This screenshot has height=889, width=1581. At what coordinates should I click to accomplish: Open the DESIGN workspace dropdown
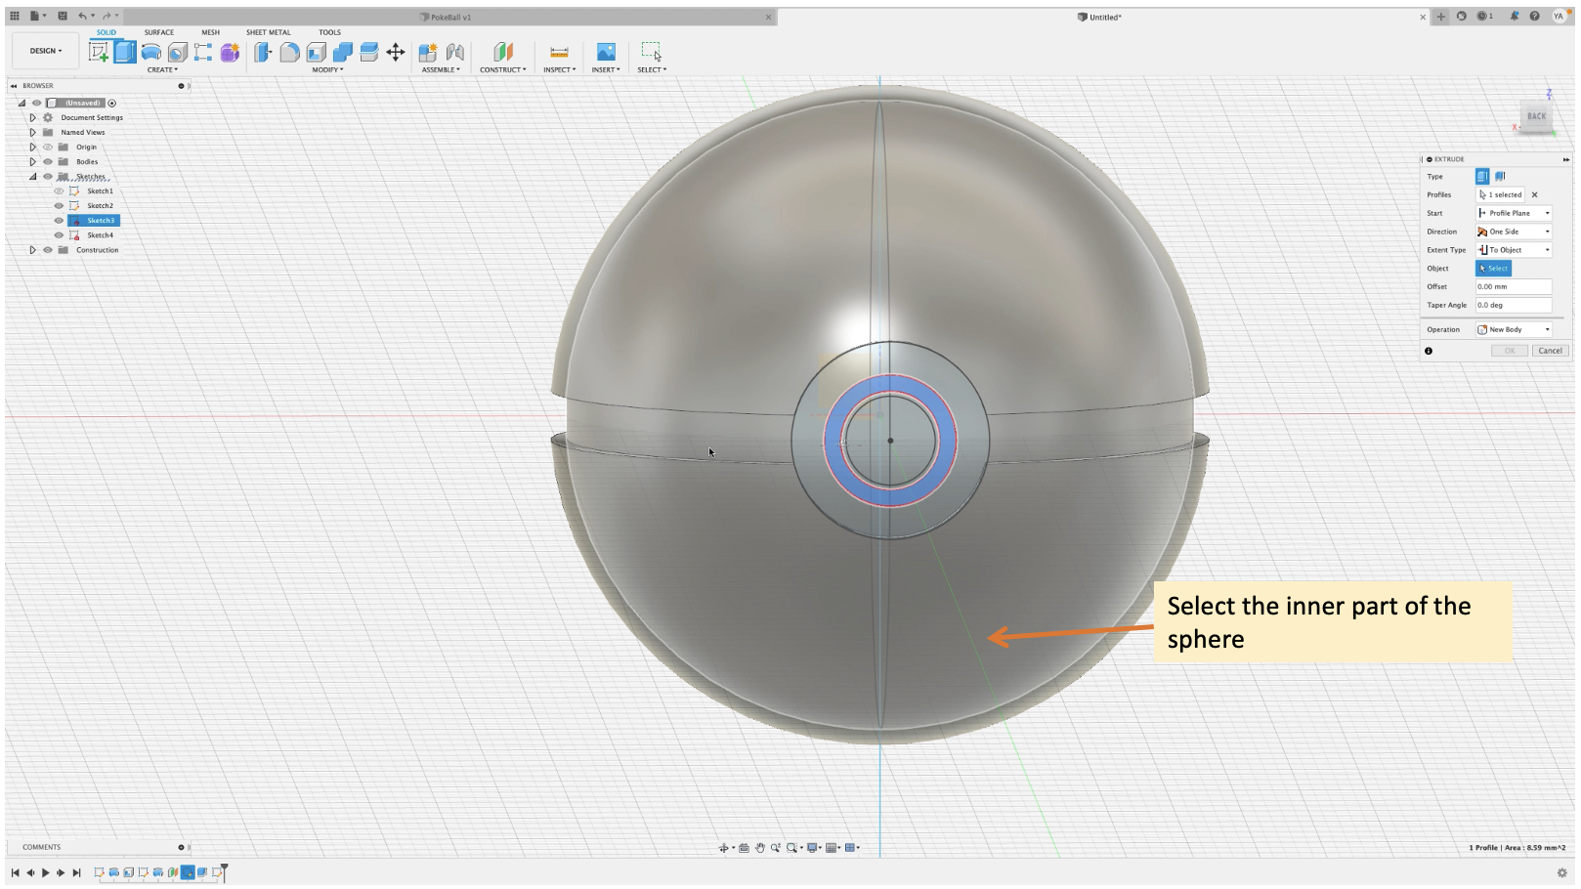45,51
